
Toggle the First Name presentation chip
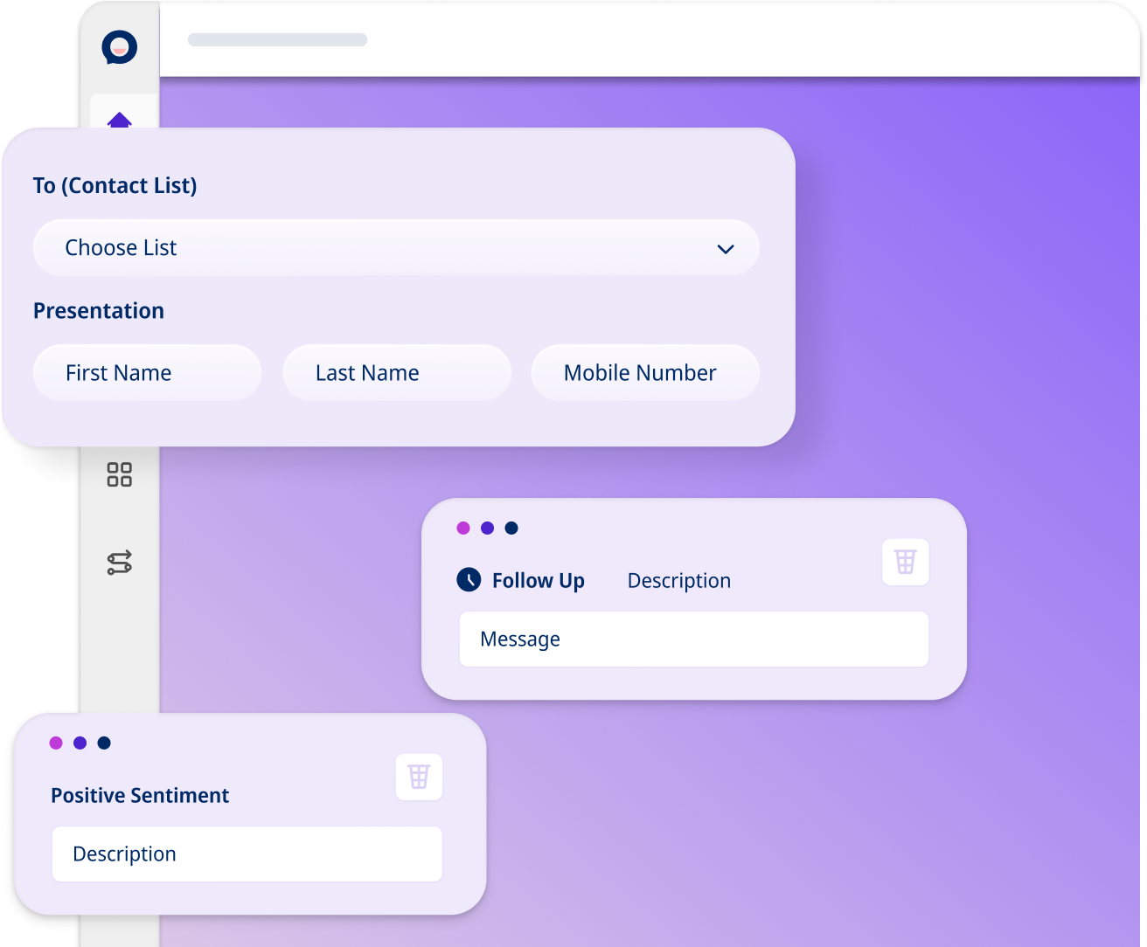[x=146, y=372]
